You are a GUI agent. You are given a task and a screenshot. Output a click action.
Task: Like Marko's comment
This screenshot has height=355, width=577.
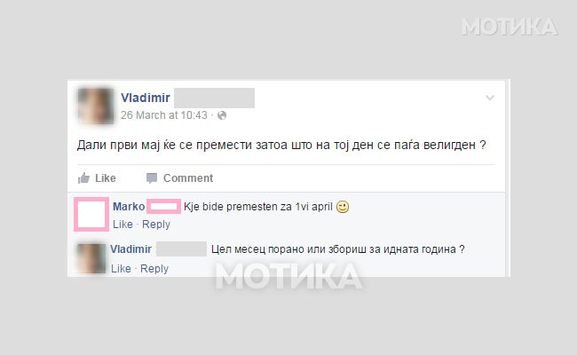click(123, 225)
